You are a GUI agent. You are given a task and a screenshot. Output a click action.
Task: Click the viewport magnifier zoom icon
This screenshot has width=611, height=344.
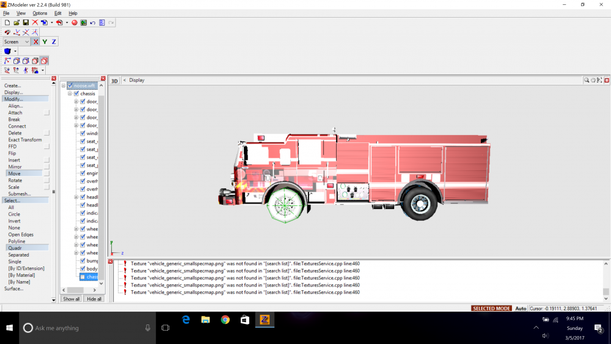click(x=586, y=80)
